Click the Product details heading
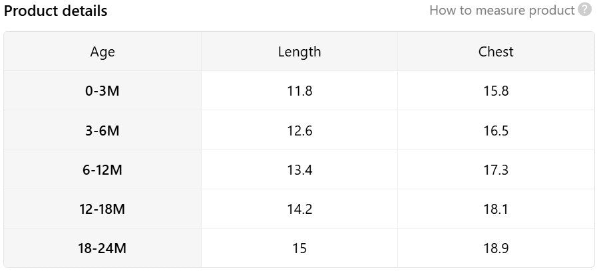597x275 pixels. click(56, 11)
